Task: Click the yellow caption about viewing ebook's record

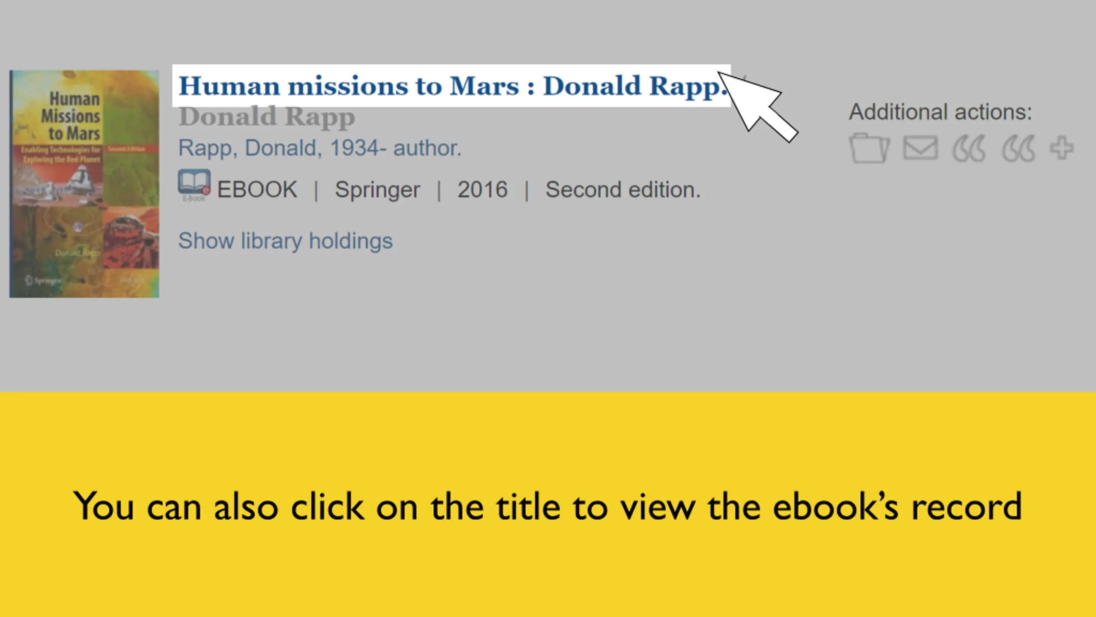Action: click(x=548, y=507)
